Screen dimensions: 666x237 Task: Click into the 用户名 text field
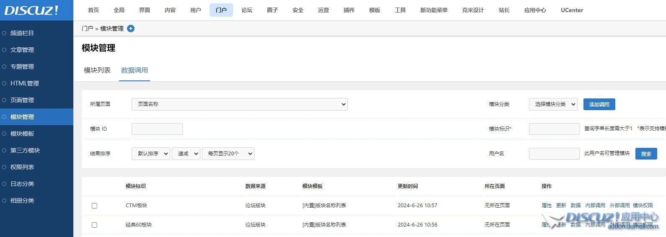[x=554, y=154]
